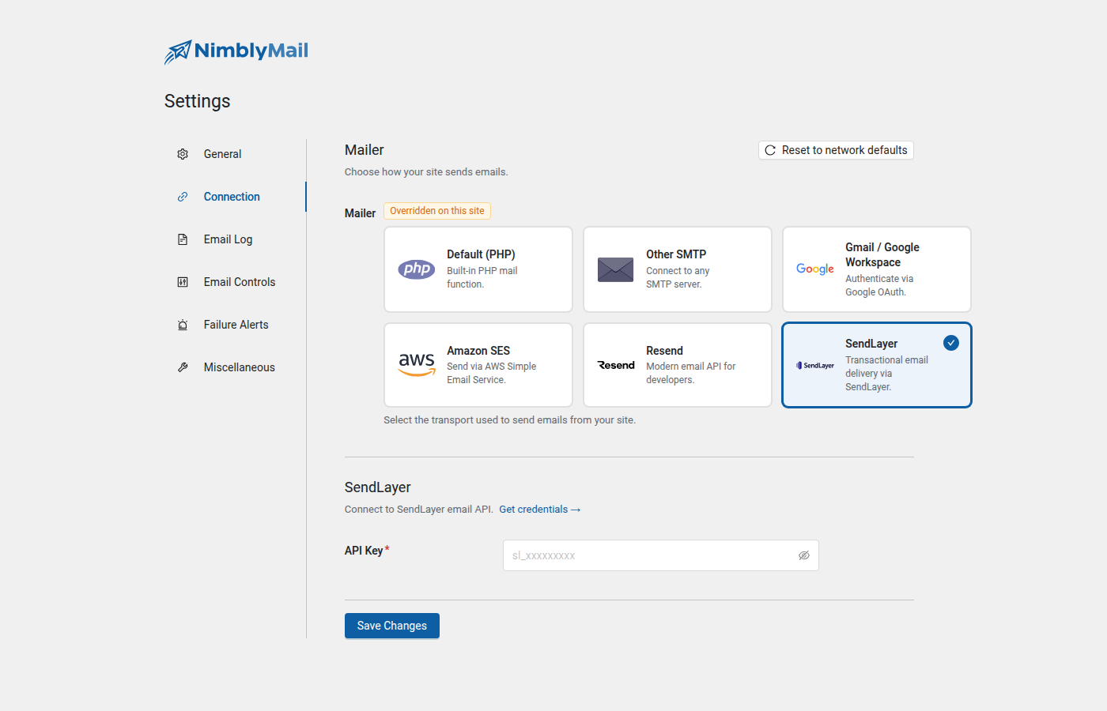Select Other SMTP mailer option

[x=678, y=269]
